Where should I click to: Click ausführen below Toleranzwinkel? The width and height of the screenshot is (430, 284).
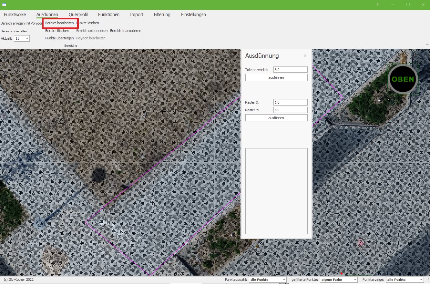click(276, 77)
